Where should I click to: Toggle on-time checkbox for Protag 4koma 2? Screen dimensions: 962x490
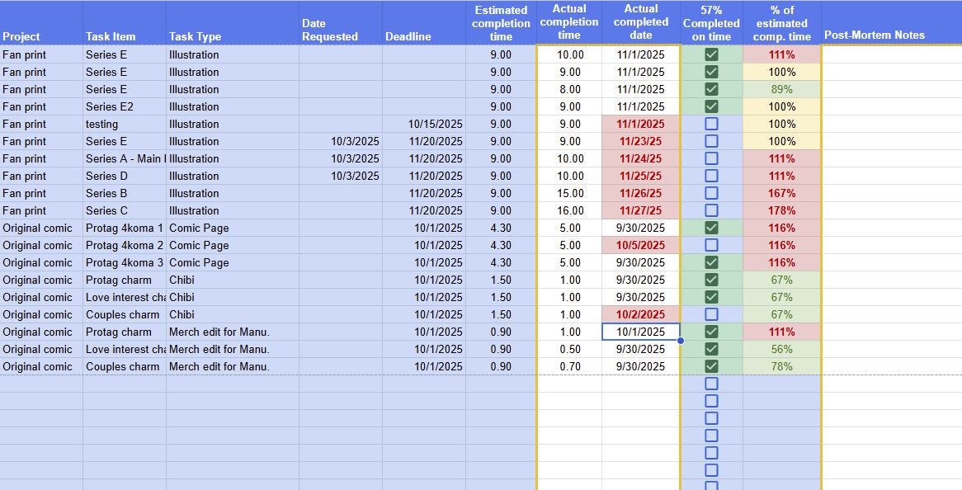pyautogui.click(x=711, y=245)
